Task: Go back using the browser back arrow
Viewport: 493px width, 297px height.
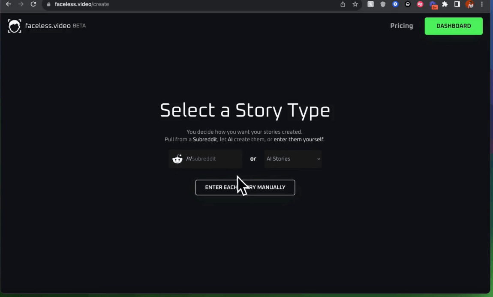Action: pos(8,4)
